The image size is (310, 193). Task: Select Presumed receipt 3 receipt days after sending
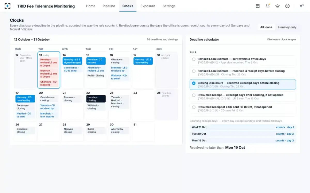coord(243,97)
